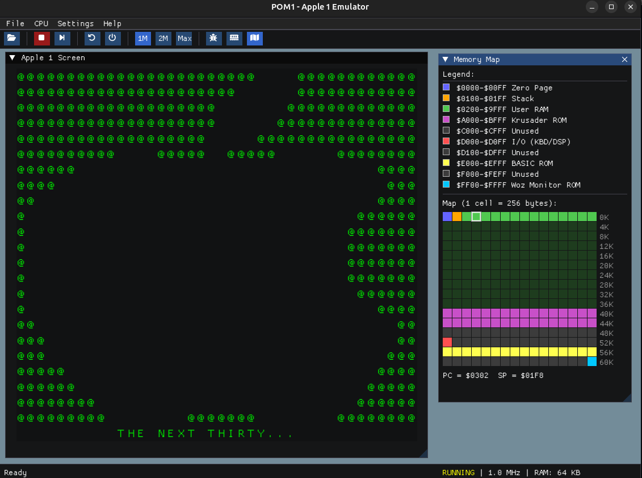
Task: Expand the Settings menu
Action: [x=75, y=23]
